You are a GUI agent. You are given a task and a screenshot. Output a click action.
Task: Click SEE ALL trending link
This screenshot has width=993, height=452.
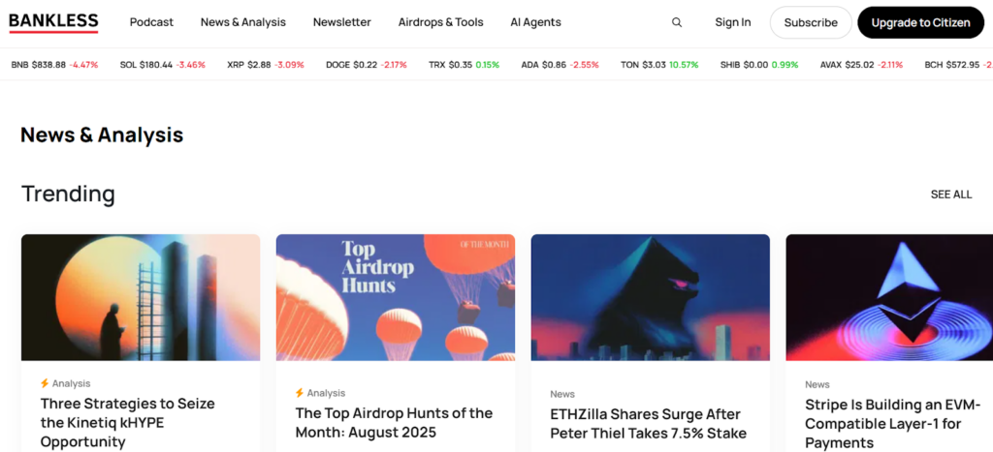(951, 195)
